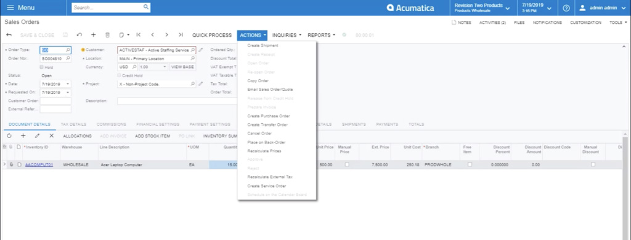Add new record with plus icon
This screenshot has height=240, width=631.
click(94, 35)
